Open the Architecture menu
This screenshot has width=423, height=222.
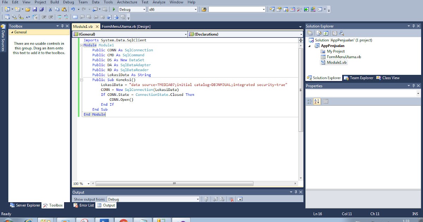click(127, 2)
